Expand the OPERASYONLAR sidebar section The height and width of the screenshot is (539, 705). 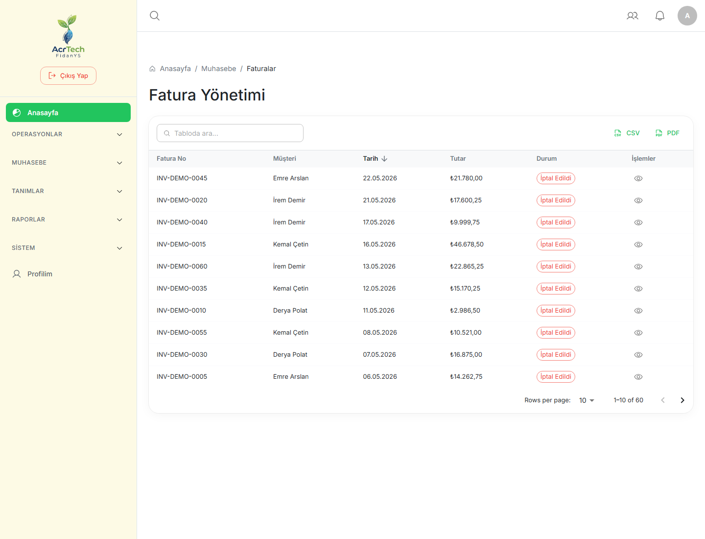click(x=68, y=134)
